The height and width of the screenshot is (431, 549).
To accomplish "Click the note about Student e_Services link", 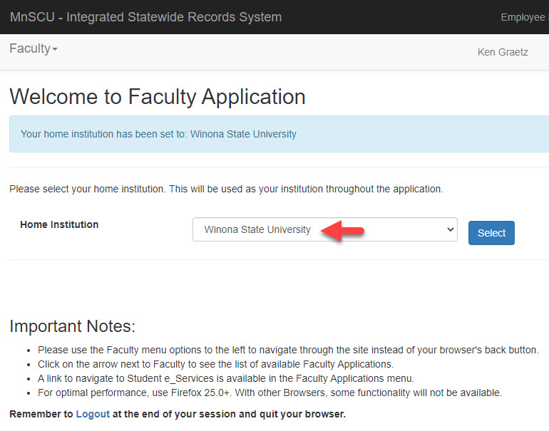I will coord(226,378).
